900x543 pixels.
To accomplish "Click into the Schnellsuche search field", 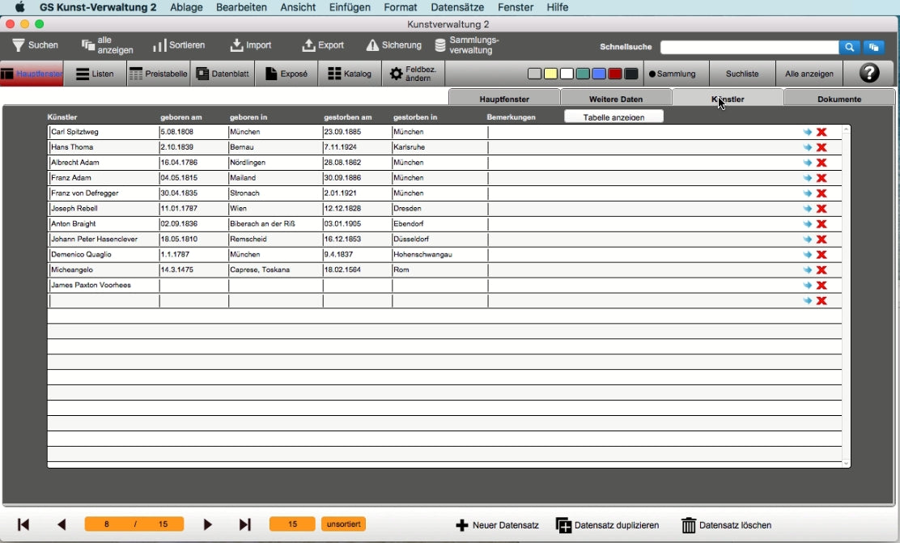I will point(749,47).
